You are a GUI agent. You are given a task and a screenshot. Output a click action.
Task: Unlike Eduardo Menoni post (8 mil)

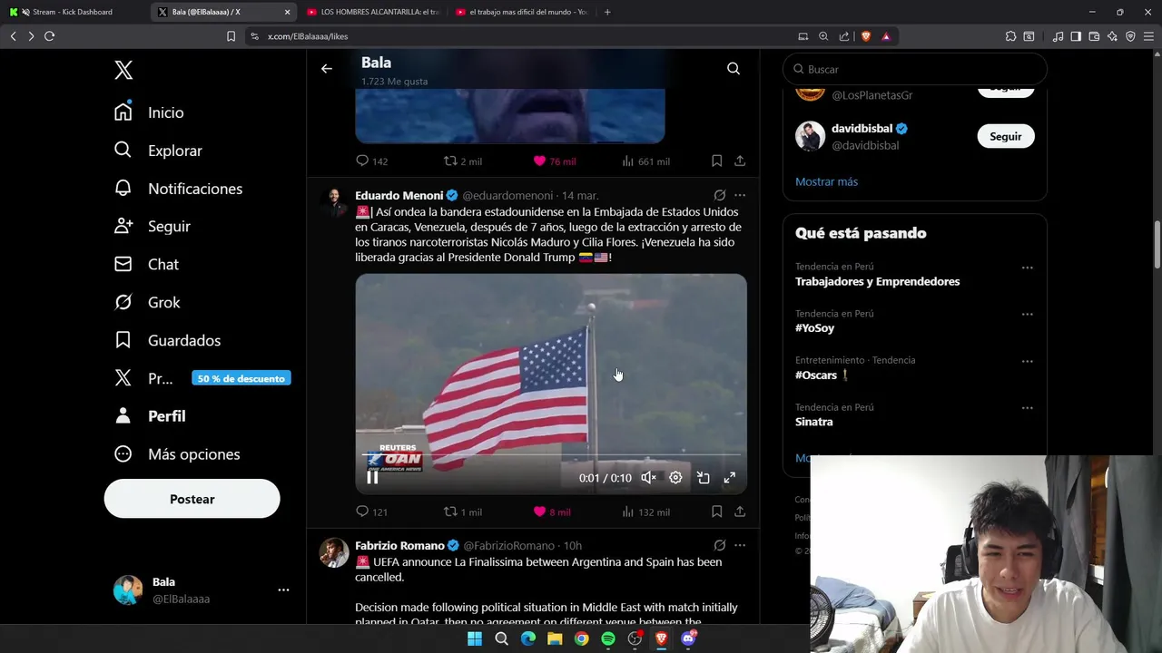(551, 512)
